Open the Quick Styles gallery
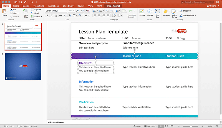This screenshot has width=222, height=128. tap(174, 13)
